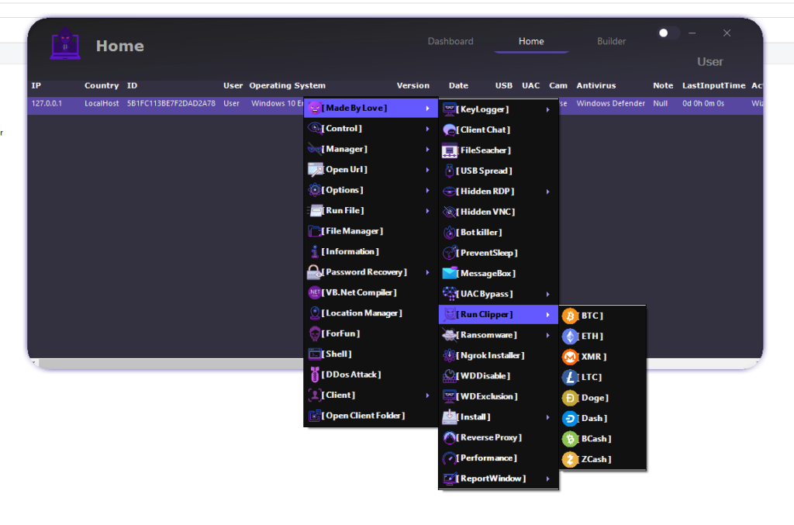
Task: Click the KeyLogger keyboard icon
Action: 450,109
